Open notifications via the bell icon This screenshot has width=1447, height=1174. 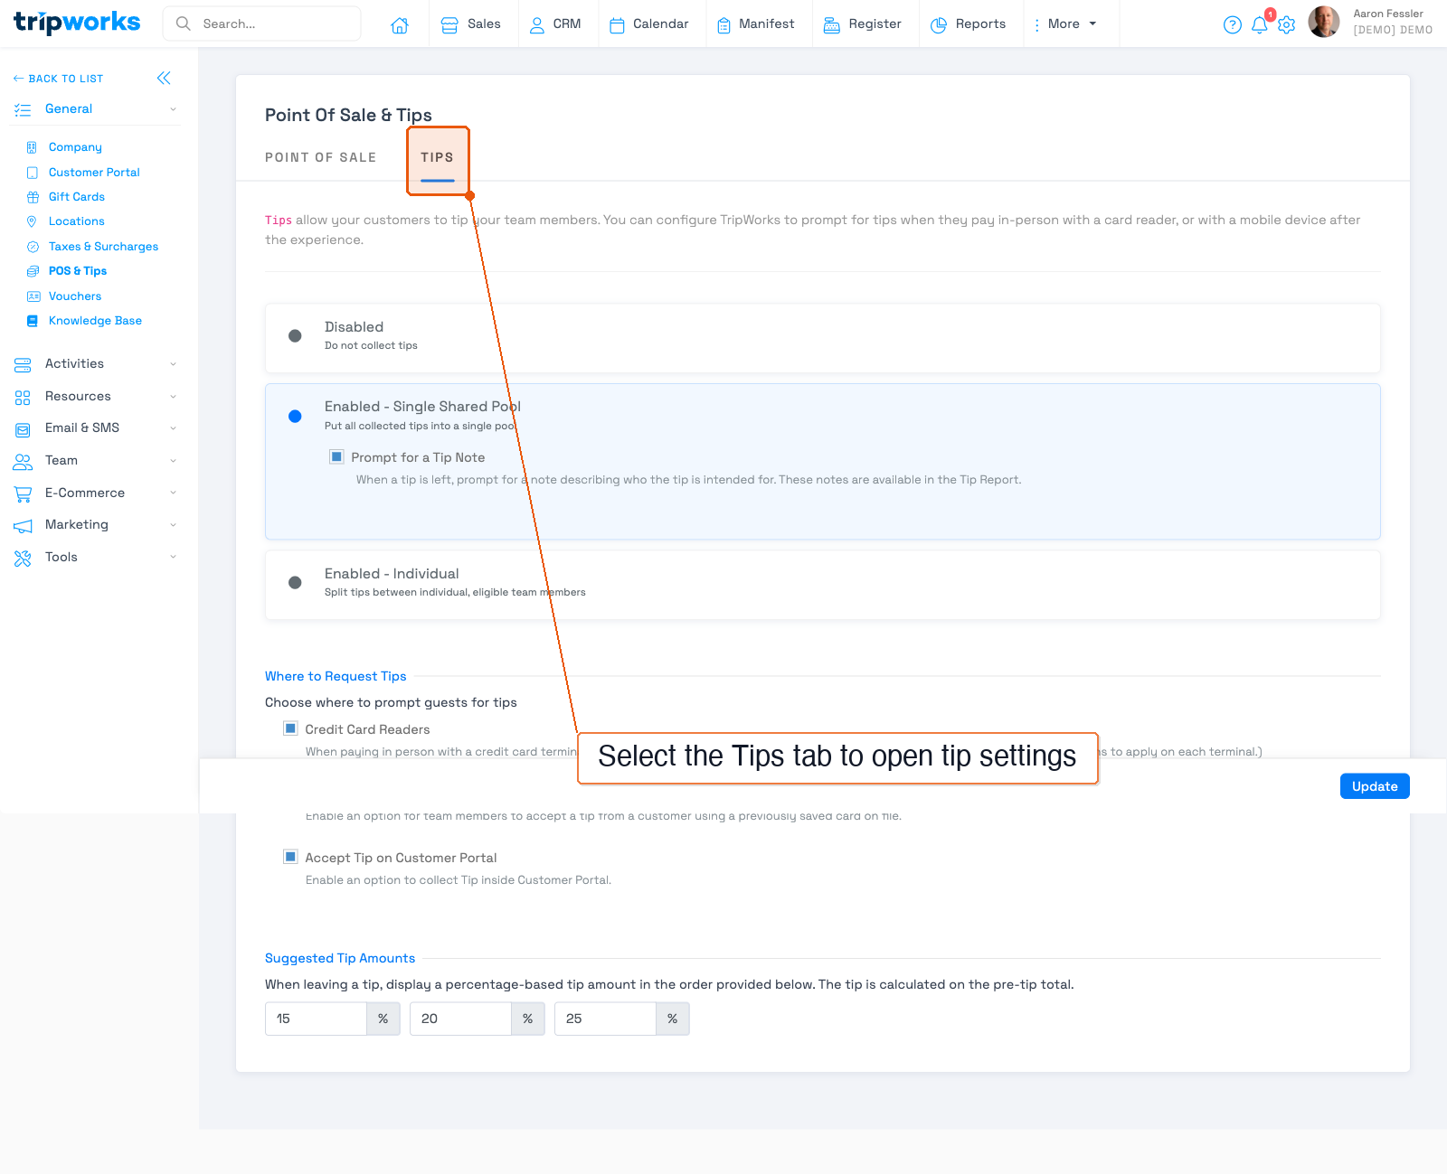(1260, 24)
